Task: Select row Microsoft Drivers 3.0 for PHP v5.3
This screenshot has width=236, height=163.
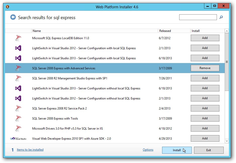Action: (x=115, y=129)
